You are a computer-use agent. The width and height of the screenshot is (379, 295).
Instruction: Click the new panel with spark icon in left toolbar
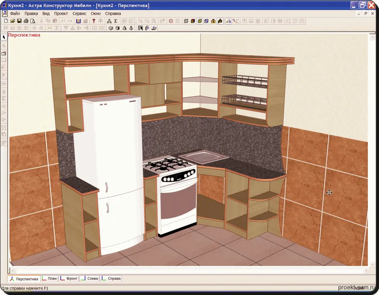point(4,53)
